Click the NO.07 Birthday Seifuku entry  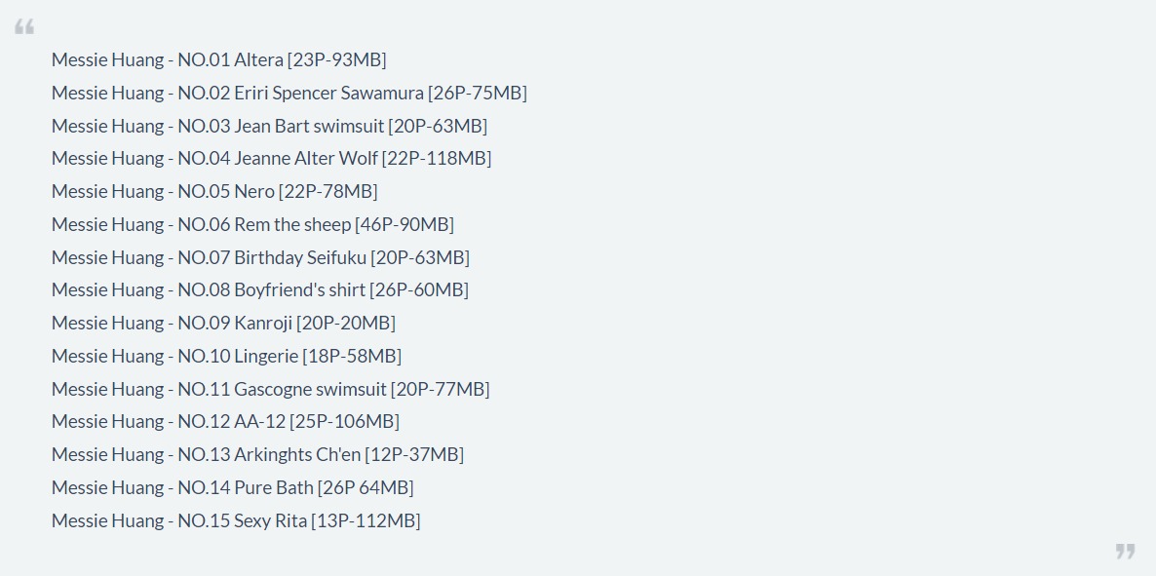[260, 257]
